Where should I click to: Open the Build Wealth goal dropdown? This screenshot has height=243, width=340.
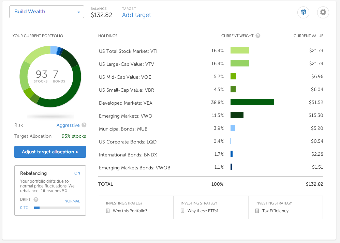coord(47,12)
